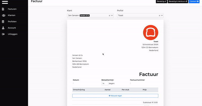The height and width of the screenshot is (106, 202).
Task: Click the Prijs column header
Action: [144, 90]
